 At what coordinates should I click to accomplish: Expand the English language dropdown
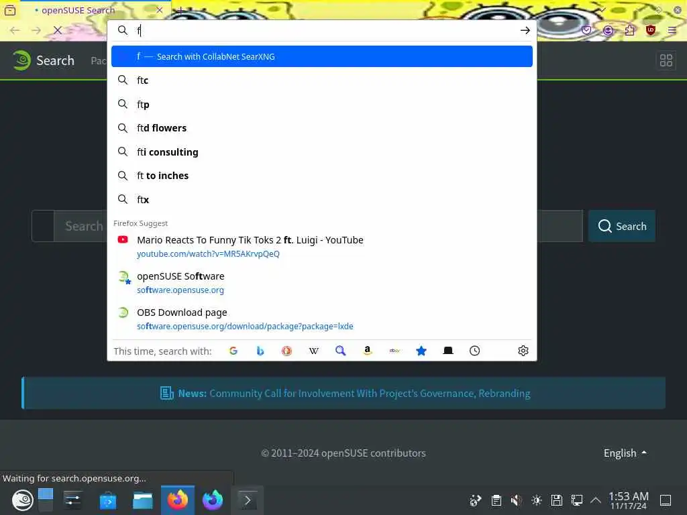point(625,453)
